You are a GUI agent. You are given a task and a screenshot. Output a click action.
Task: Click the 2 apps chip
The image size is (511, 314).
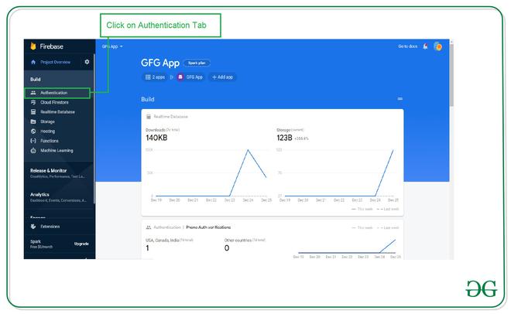click(x=155, y=77)
